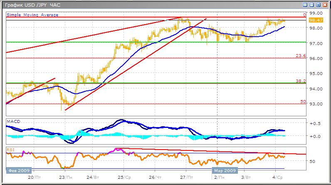The width and height of the screenshot is (331, 185).
Task: Click the horizontal split window icon
Action: pos(312,5)
